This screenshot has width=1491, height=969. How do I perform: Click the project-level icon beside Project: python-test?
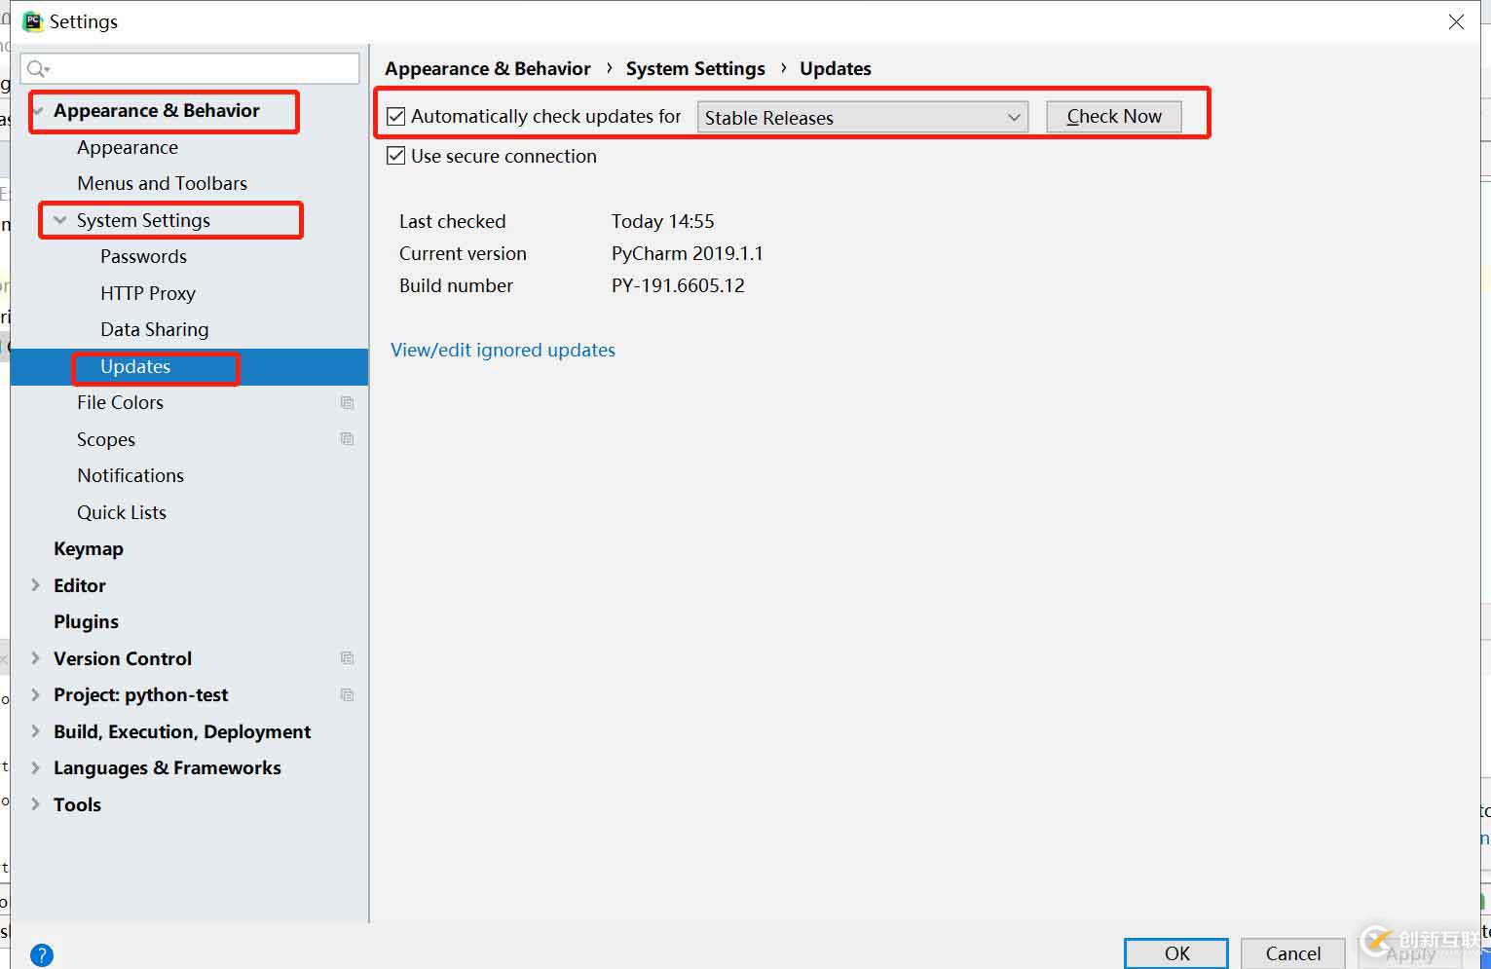347,694
